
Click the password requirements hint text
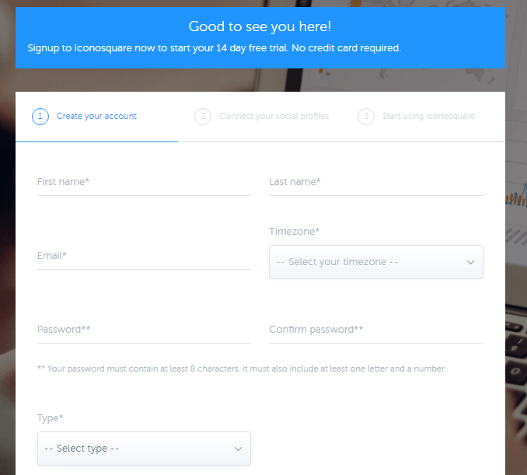click(242, 368)
